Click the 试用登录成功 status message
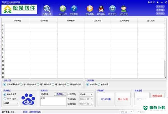Screen dimensions: 168x114 click(32, 112)
